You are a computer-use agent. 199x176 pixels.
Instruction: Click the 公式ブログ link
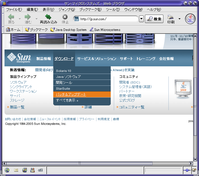click(127, 100)
